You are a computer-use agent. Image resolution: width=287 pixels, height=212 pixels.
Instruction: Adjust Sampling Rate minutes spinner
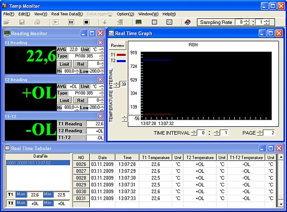tap(247, 22)
